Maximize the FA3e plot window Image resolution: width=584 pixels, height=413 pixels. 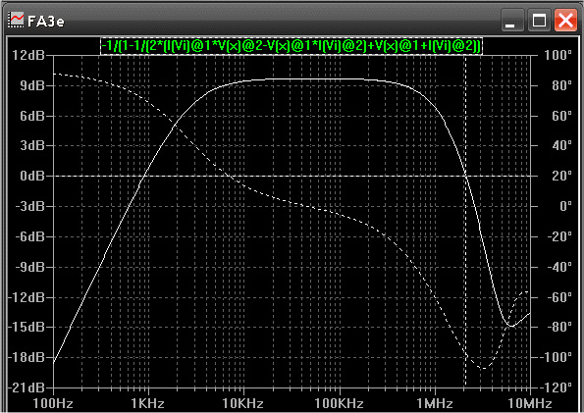pos(539,20)
